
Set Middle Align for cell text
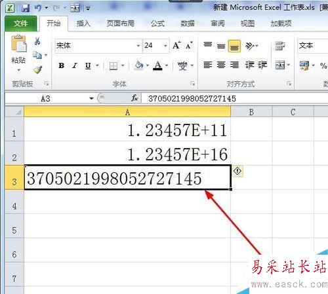click(221, 46)
